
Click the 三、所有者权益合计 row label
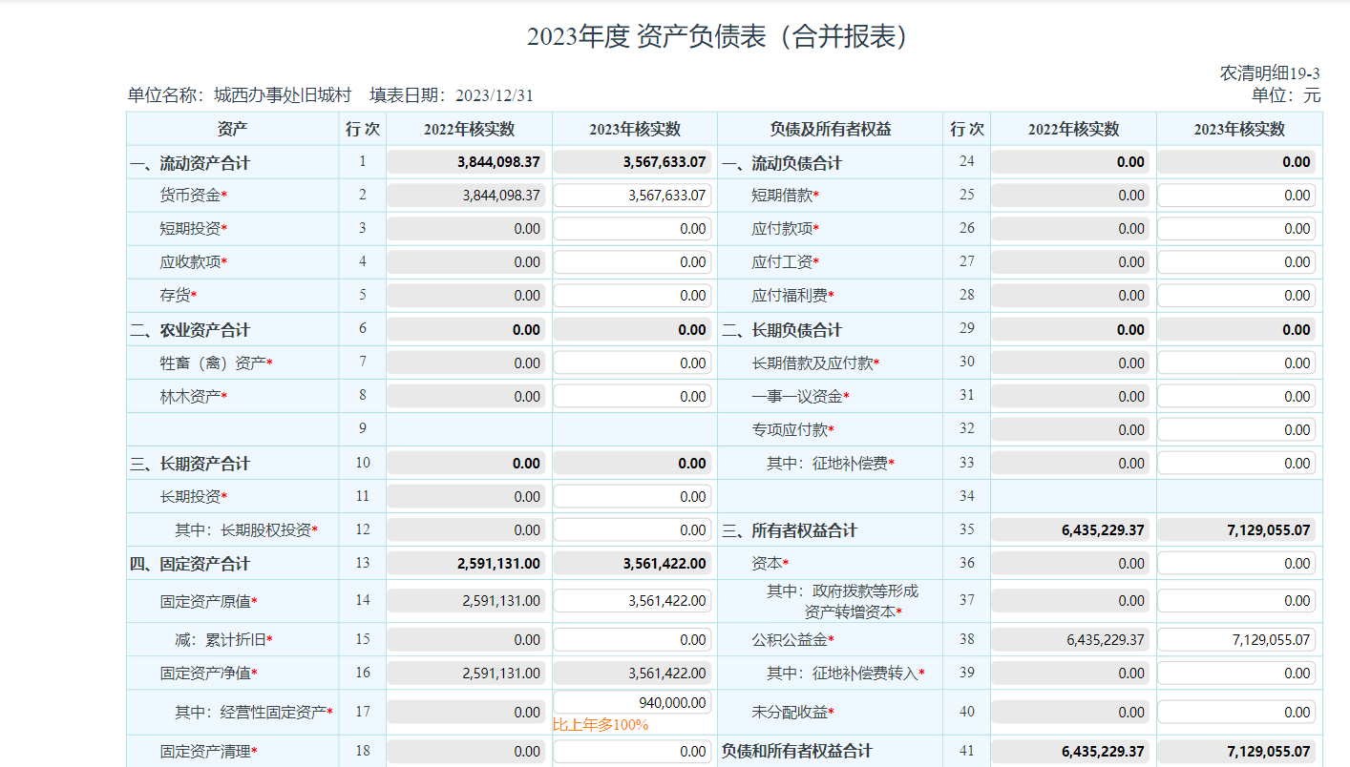(x=790, y=530)
